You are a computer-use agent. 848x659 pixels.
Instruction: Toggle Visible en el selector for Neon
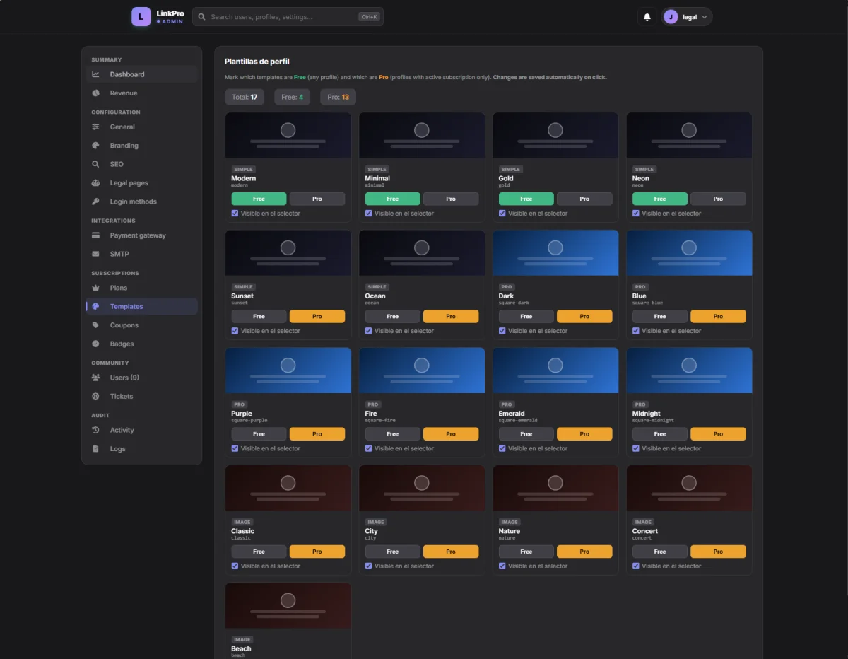(x=636, y=214)
